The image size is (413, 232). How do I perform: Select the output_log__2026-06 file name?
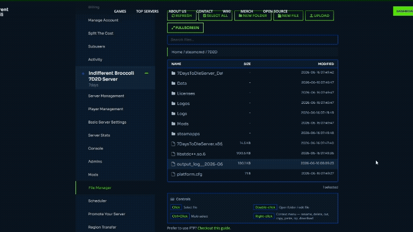pyautogui.click(x=200, y=164)
